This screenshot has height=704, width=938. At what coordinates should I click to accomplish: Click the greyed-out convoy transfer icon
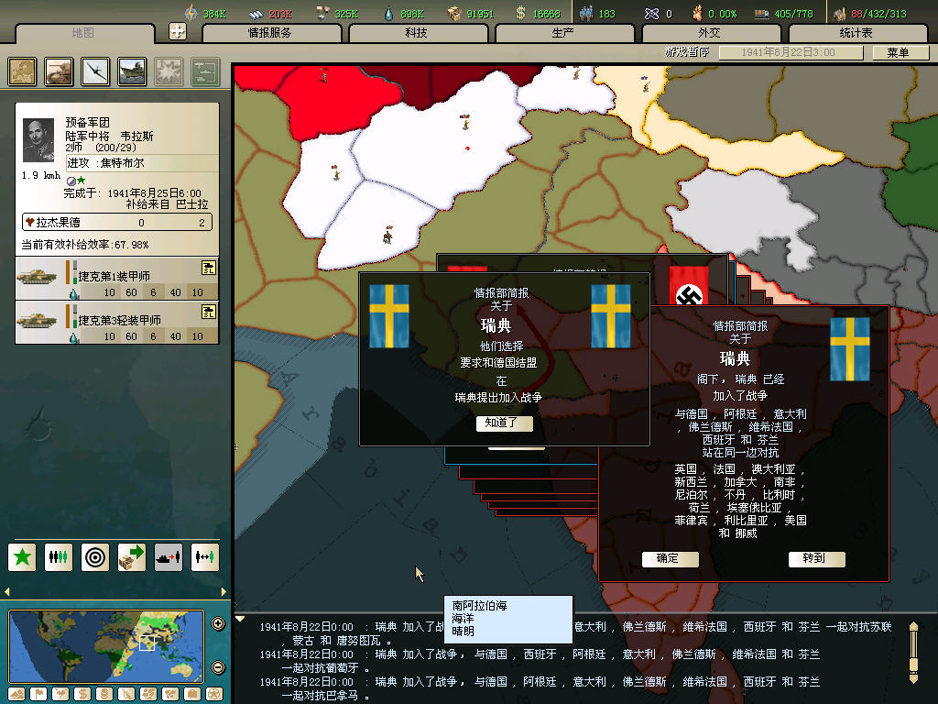pyautogui.click(x=205, y=71)
